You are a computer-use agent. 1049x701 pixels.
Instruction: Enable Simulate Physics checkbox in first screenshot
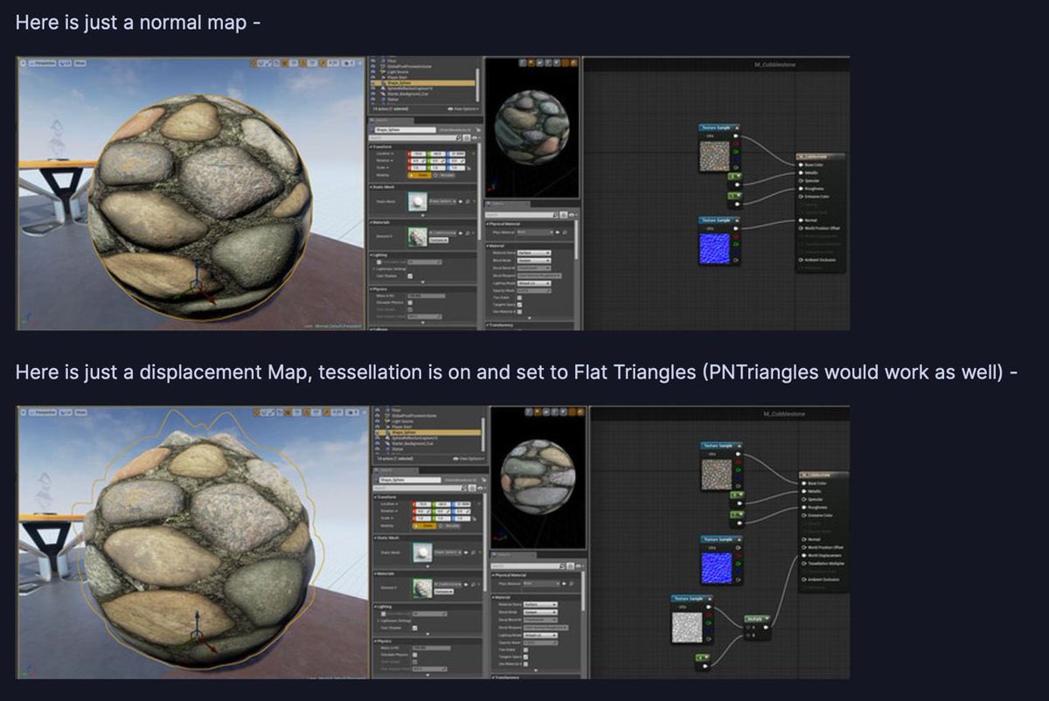point(410,302)
